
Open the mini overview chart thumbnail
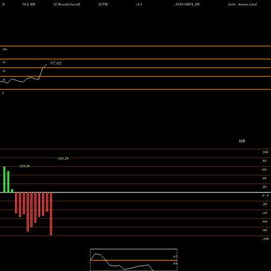coord(134,260)
